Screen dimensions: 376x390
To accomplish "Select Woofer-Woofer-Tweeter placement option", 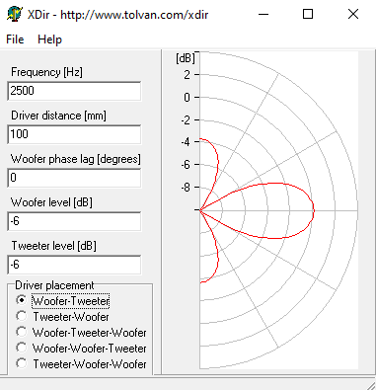I will 81,349.
